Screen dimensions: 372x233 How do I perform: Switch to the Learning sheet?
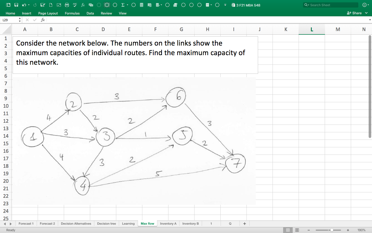pyautogui.click(x=128, y=224)
